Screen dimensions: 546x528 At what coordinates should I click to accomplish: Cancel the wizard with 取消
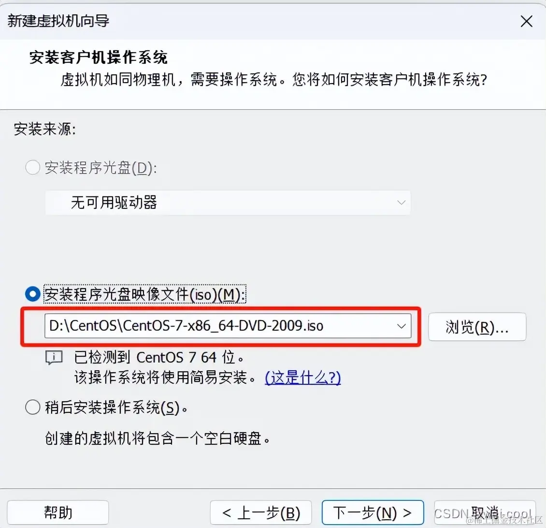click(485, 513)
